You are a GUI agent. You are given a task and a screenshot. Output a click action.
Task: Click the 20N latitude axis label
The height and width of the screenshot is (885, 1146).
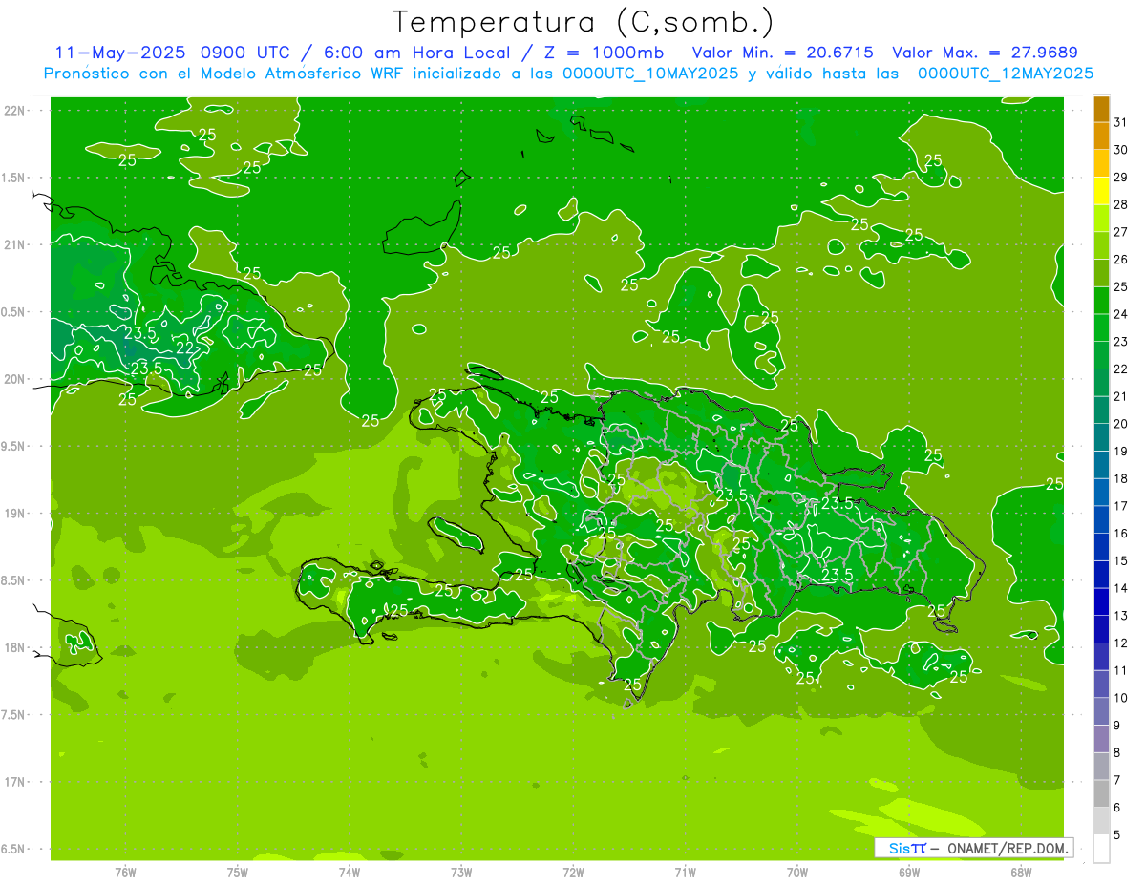(x=16, y=379)
